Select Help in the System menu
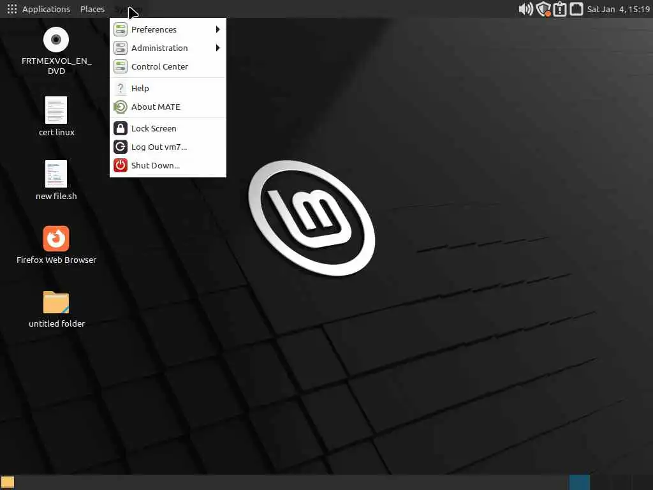This screenshot has width=653, height=490. [168, 88]
